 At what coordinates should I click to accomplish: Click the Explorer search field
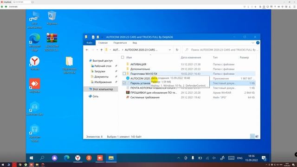(221, 50)
